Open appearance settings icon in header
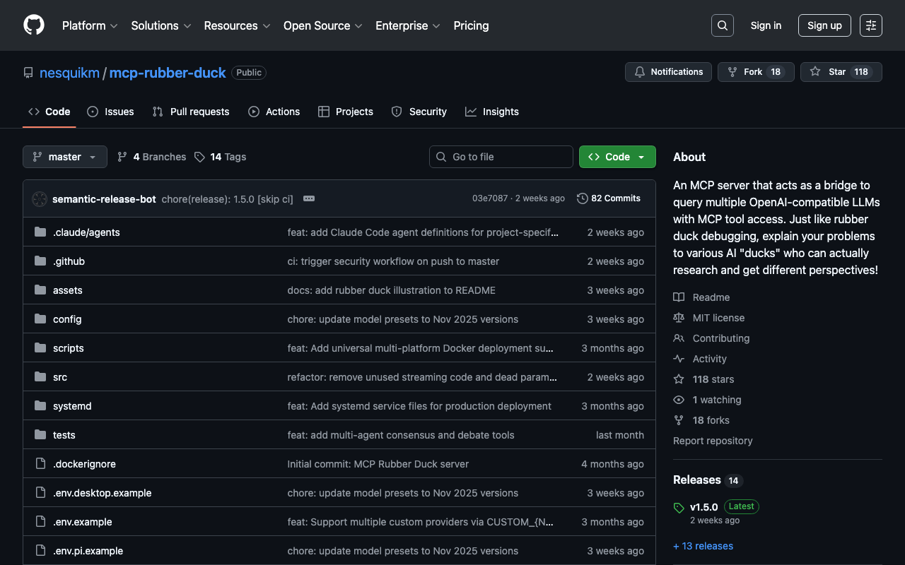Screen dimensions: 905x565 [870, 25]
